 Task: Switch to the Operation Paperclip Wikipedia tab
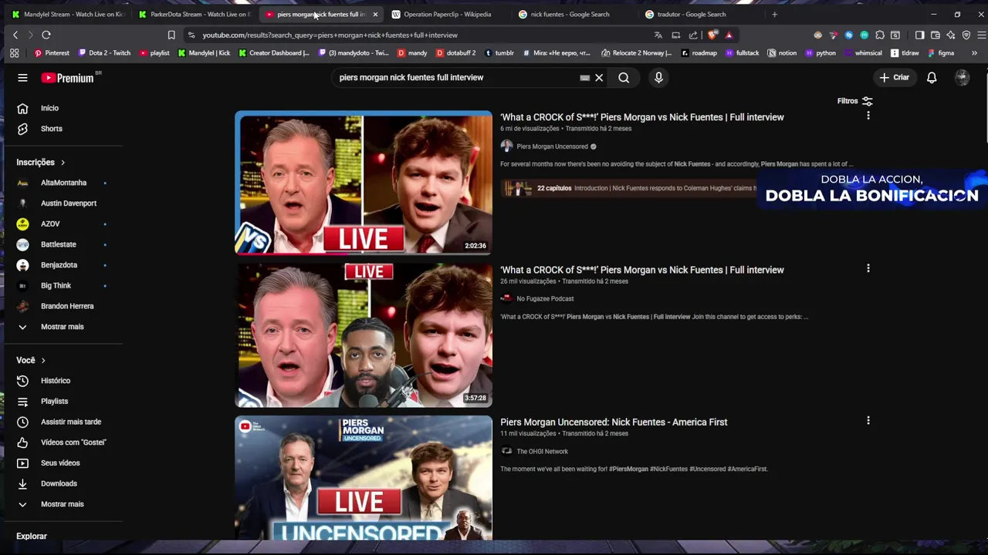tap(448, 14)
